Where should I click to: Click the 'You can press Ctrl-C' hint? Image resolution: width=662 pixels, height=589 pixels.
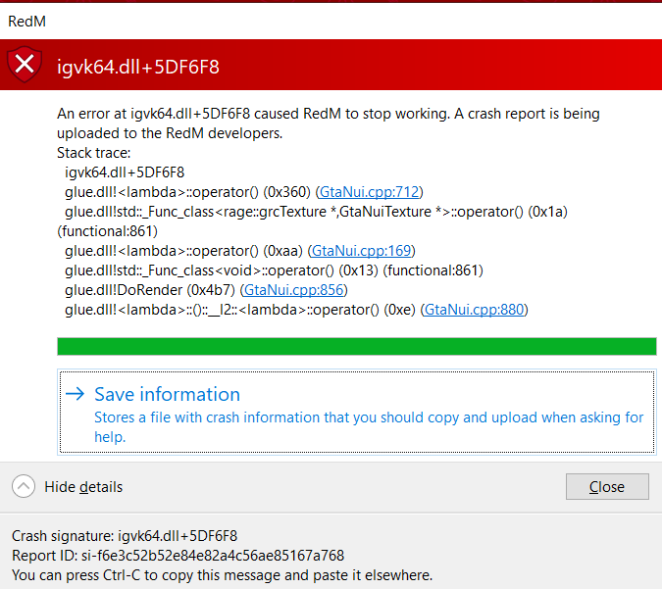pyautogui.click(x=222, y=575)
